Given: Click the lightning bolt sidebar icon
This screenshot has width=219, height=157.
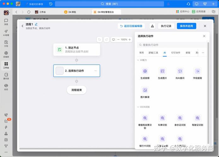Looking at the screenshot, I should pos(6,127).
